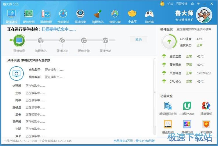Close the 鲁大师 window
Viewport: 218px width, 146px height.
pyautogui.click(x=212, y=4)
